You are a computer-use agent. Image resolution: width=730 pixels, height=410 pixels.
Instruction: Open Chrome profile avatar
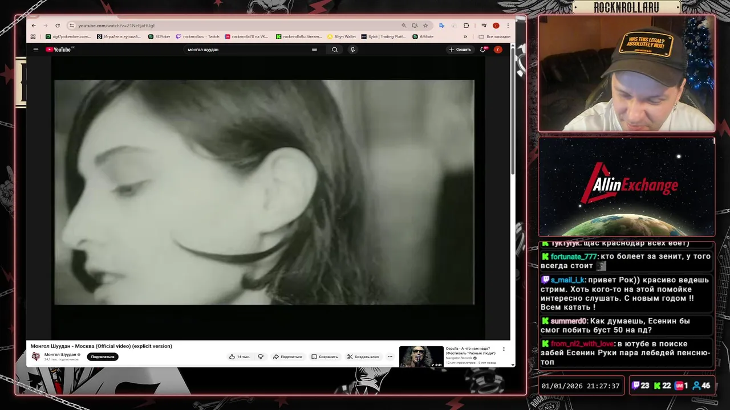(496, 26)
